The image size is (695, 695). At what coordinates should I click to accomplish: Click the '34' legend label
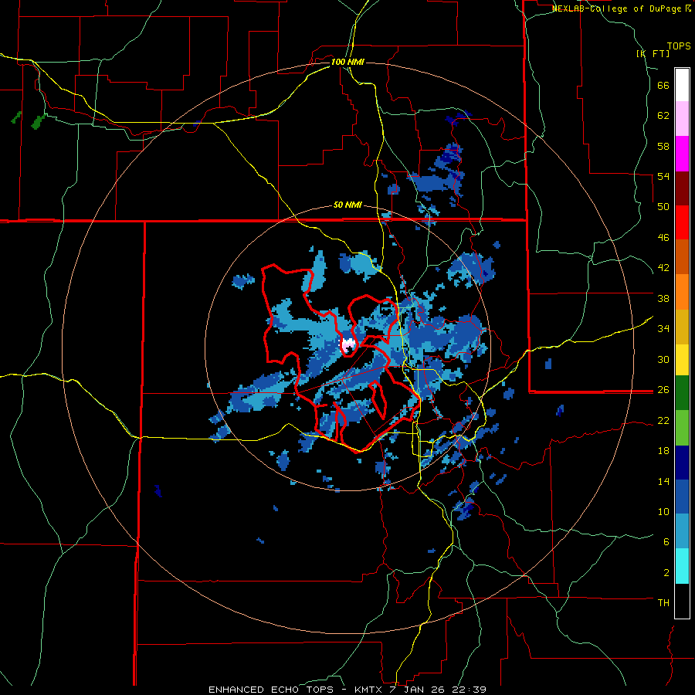663,329
